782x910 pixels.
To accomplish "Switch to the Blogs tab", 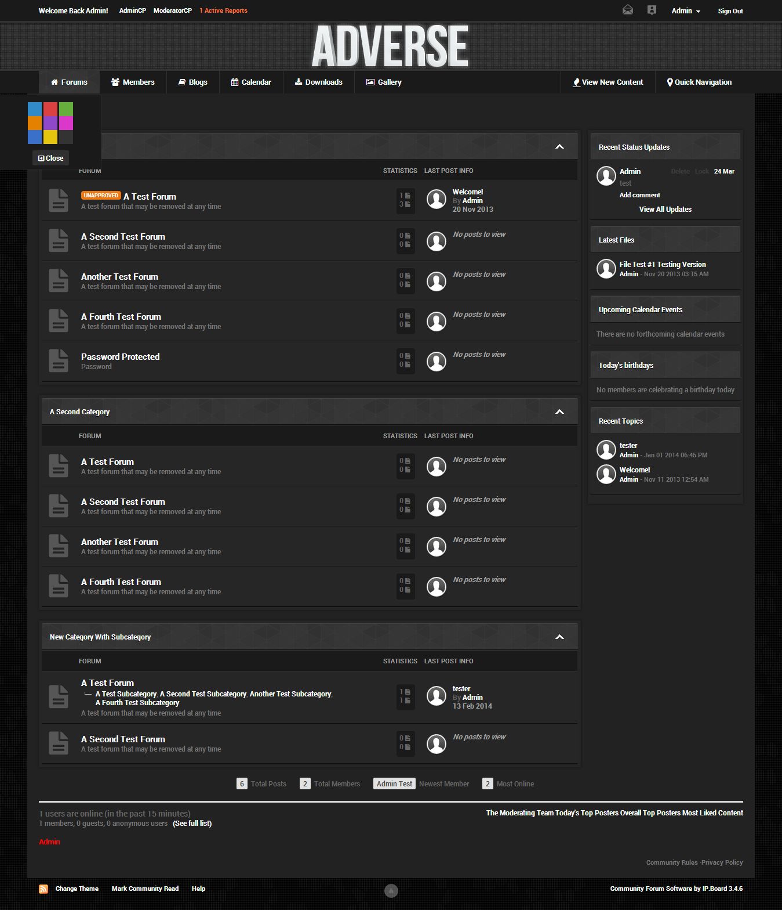I will (x=193, y=82).
